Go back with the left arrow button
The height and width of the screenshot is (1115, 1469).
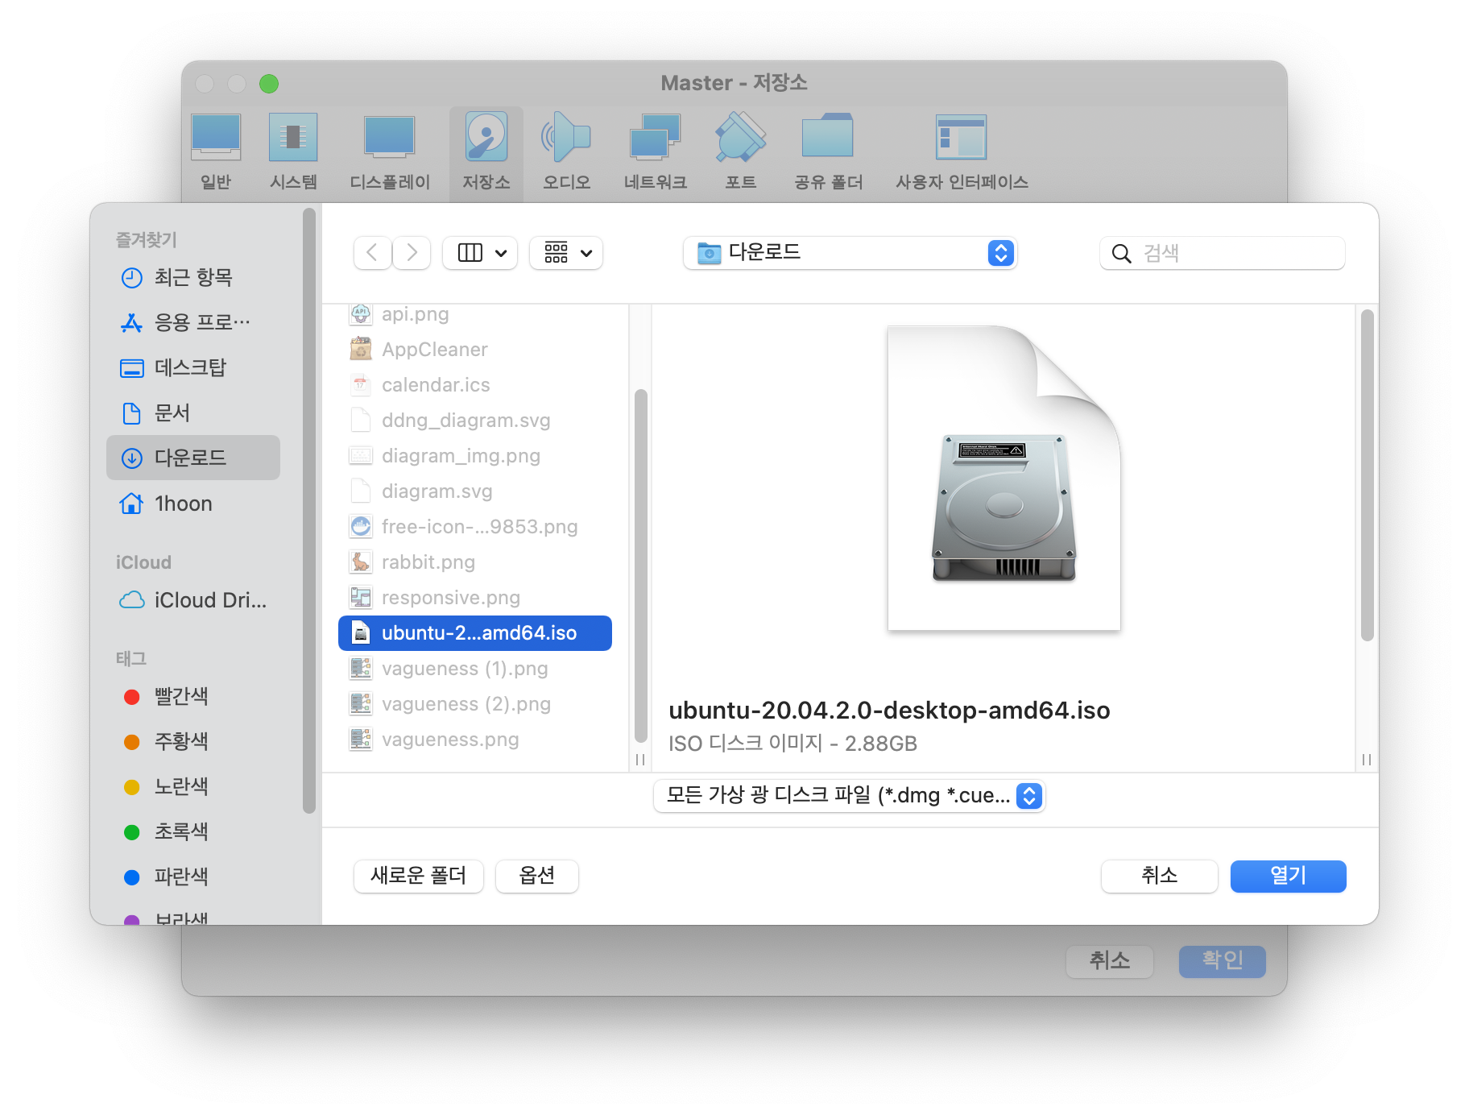(372, 253)
